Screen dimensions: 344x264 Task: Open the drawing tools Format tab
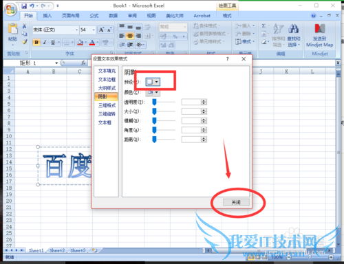(x=227, y=16)
